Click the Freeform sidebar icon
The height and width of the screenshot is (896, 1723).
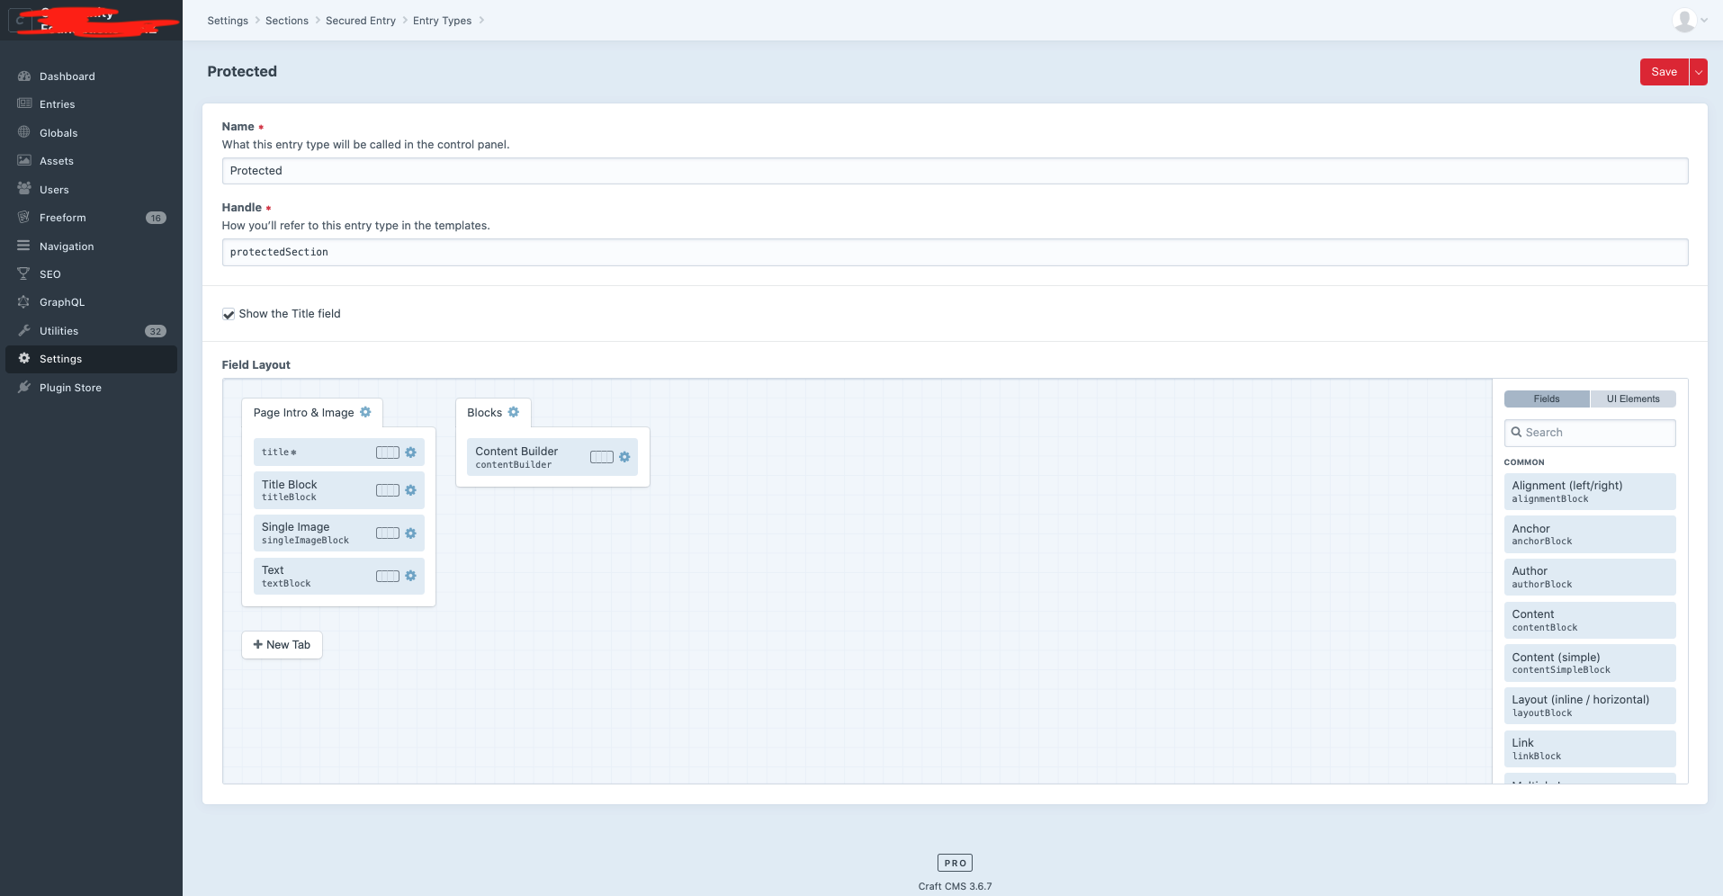pyautogui.click(x=24, y=217)
